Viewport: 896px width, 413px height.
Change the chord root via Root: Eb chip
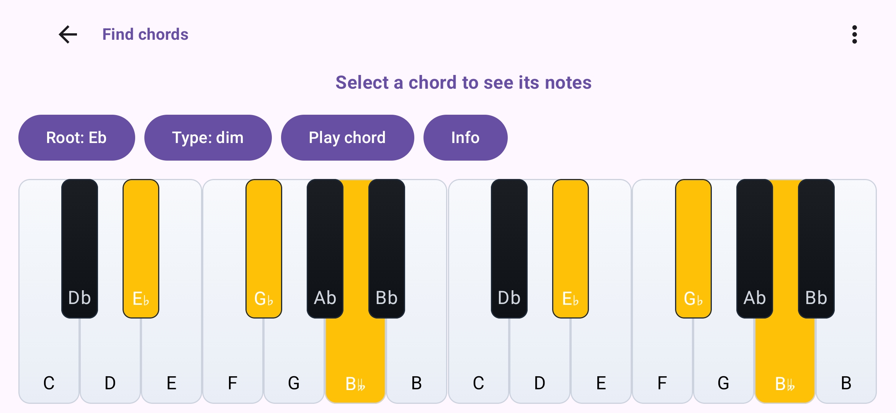(76, 137)
